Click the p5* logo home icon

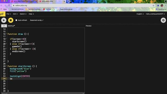pos(3,14)
